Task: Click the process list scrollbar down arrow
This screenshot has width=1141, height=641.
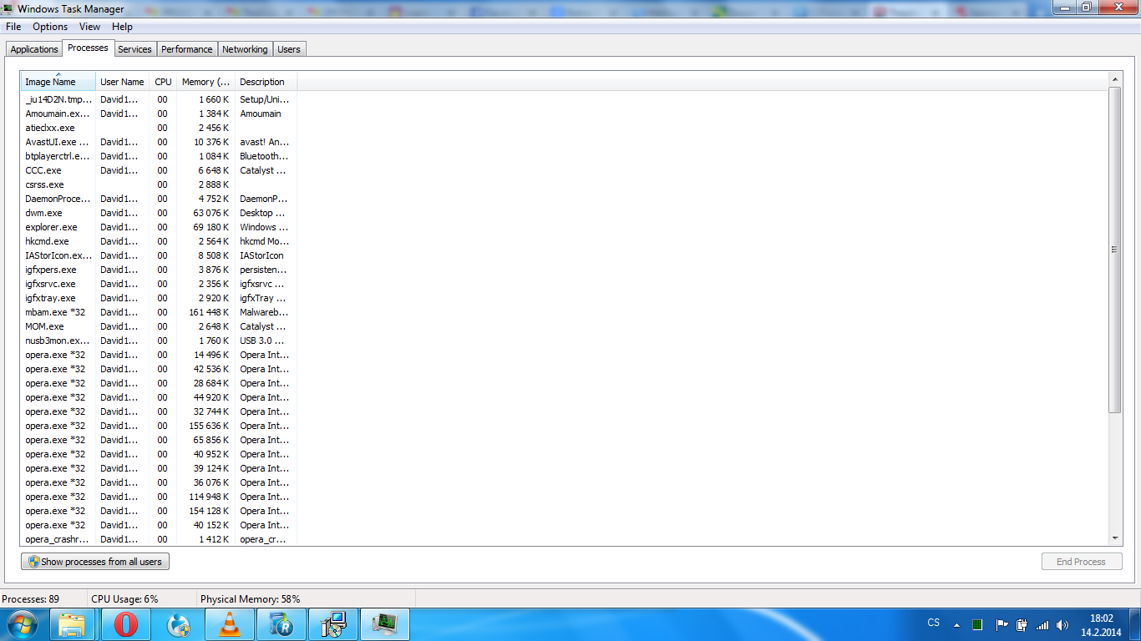Action: tap(1115, 539)
